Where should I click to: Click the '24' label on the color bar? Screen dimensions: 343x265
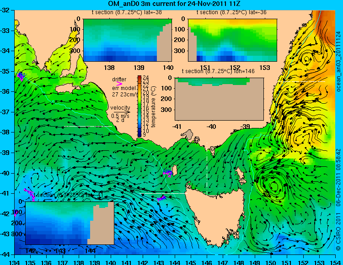(146, 77)
